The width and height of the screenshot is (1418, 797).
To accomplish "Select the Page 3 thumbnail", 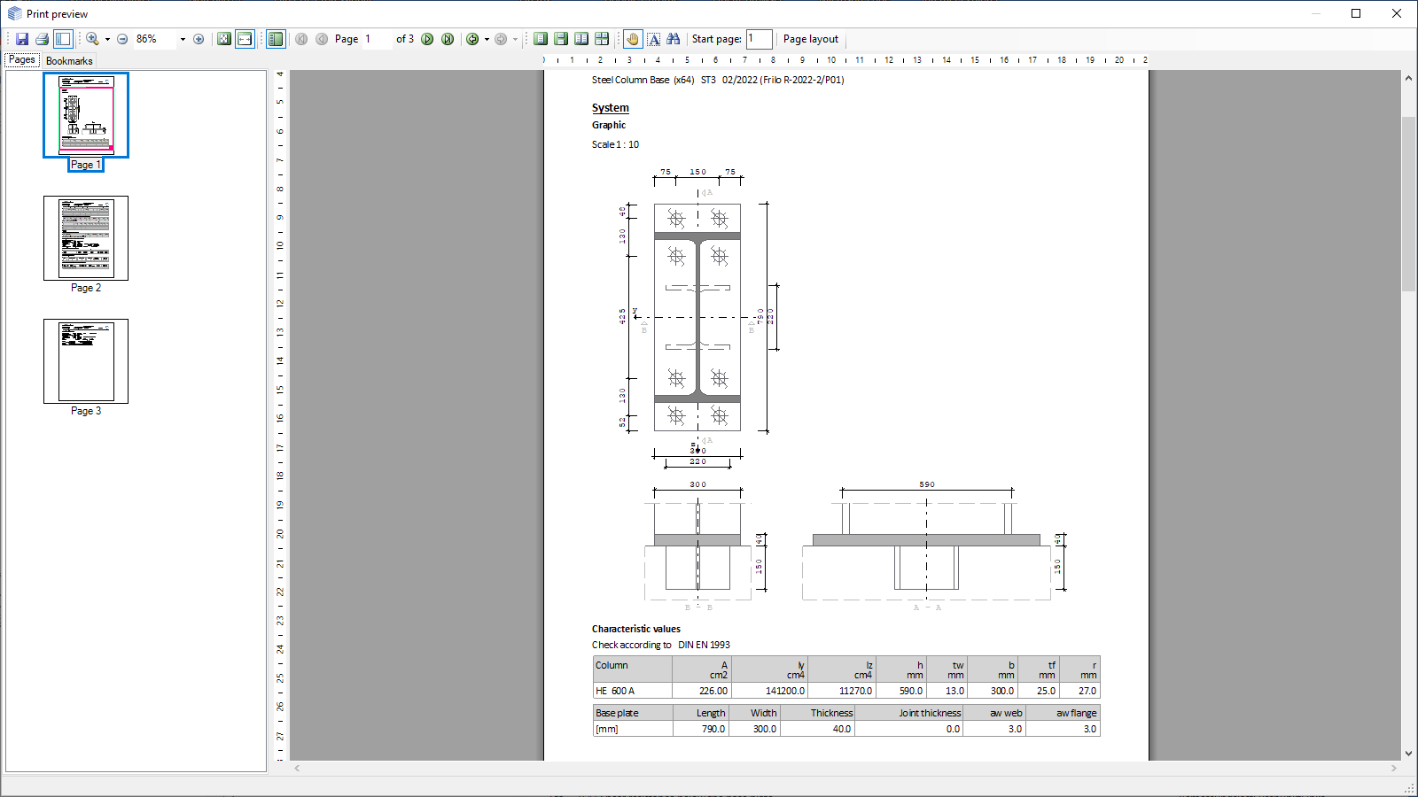I will [86, 361].
